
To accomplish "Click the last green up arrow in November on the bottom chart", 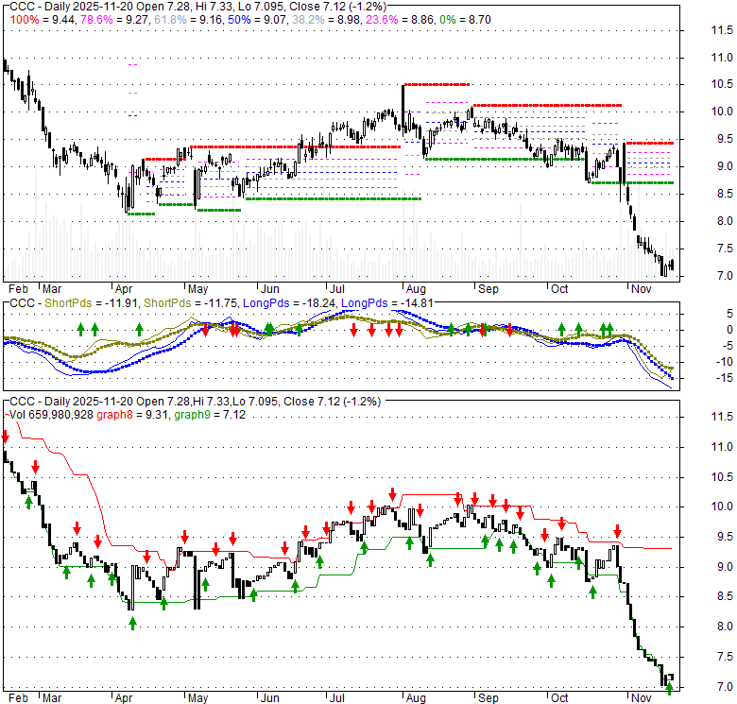I will (669, 689).
